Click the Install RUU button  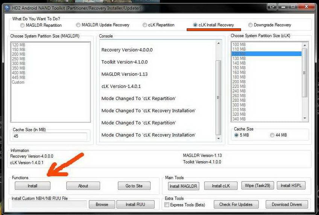point(135,204)
